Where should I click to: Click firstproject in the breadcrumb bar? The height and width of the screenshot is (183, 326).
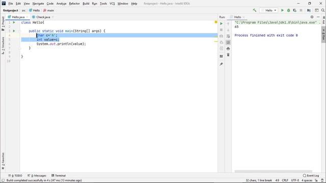[x=10, y=10]
